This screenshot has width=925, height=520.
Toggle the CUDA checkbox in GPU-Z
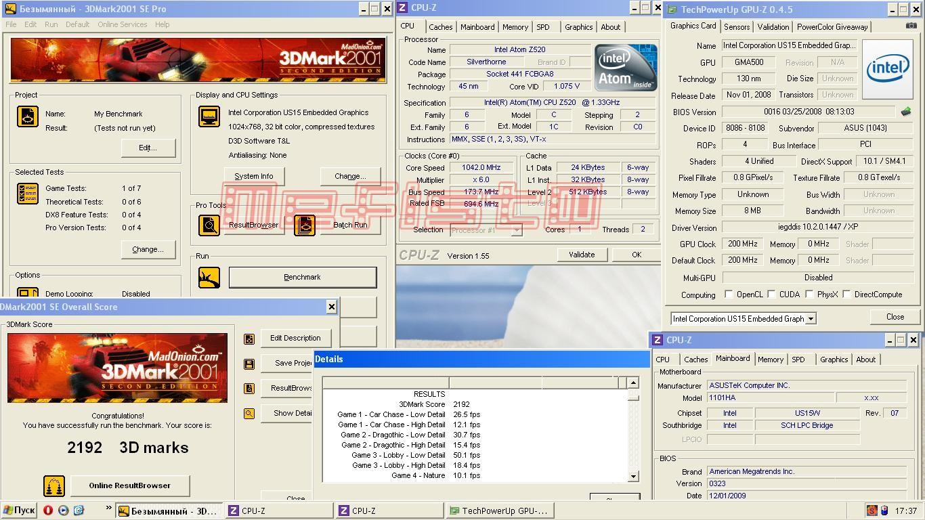(771, 295)
